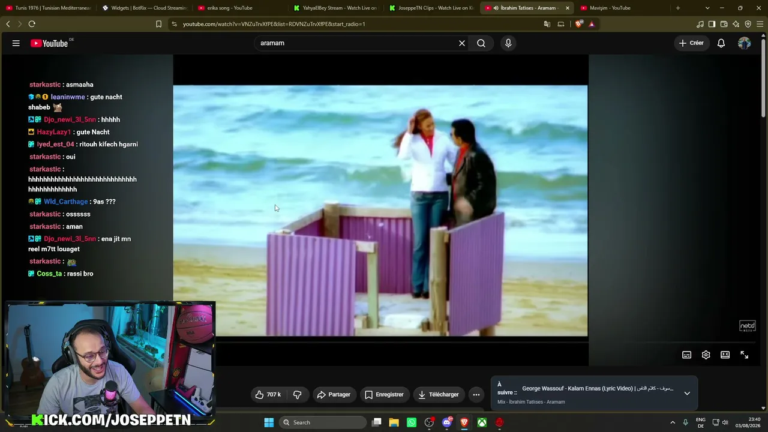The width and height of the screenshot is (768, 432).
Task: Open site settings icon in address bar
Action: click(174, 24)
